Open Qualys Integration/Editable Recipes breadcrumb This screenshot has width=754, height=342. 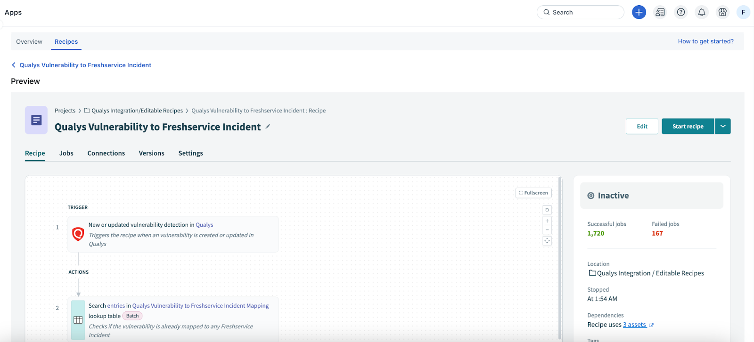[x=137, y=111]
